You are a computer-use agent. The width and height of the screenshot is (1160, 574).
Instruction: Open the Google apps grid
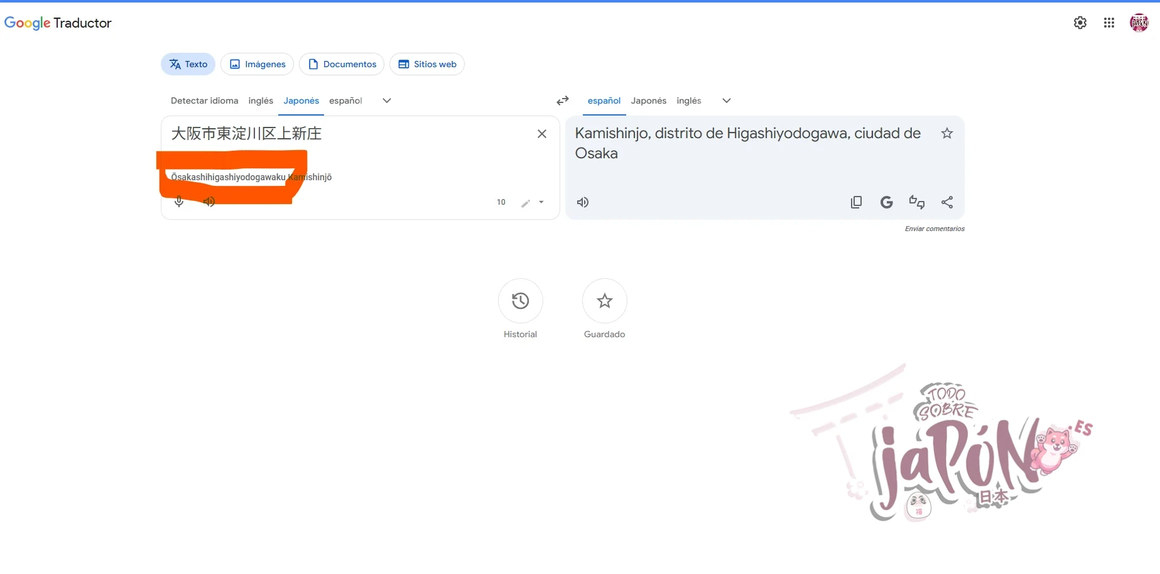pyautogui.click(x=1109, y=23)
